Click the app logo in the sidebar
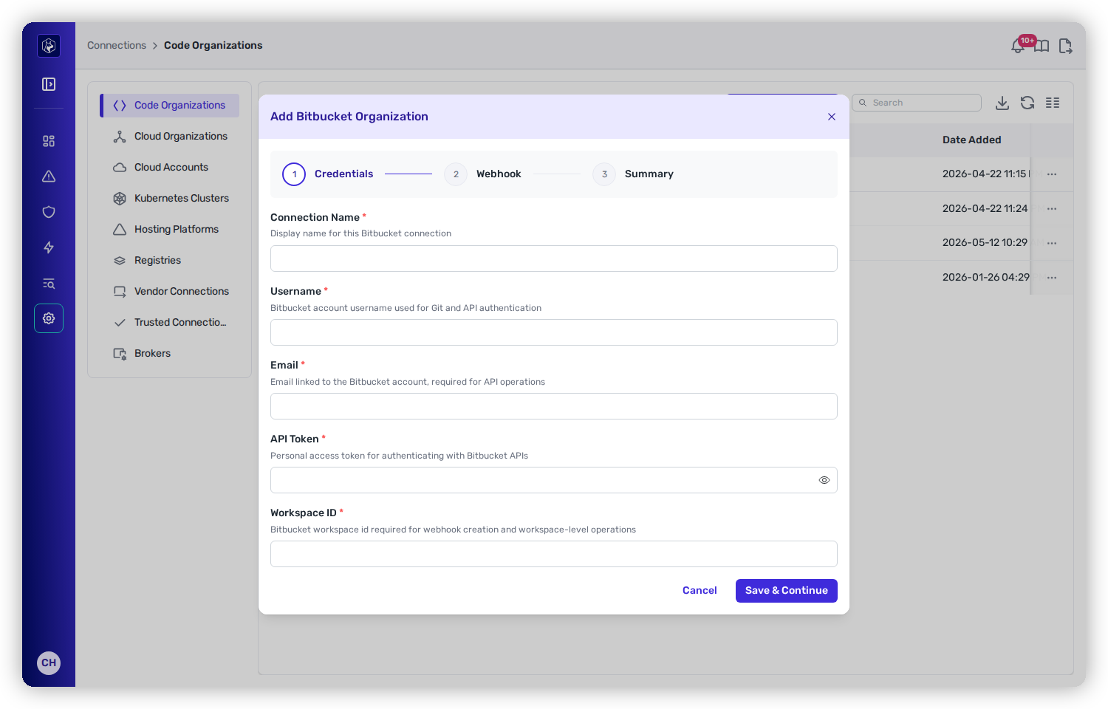 pyautogui.click(x=49, y=46)
